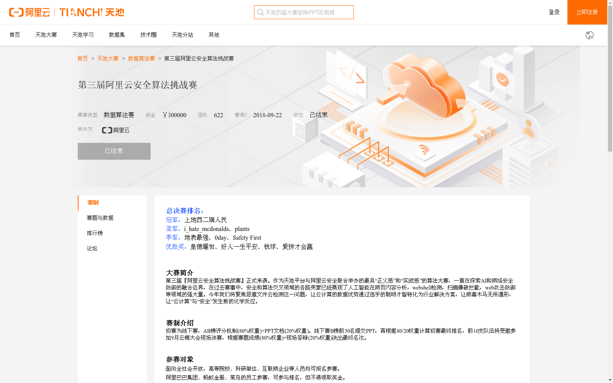Select the 论坛 sidebar tab
This screenshot has height=383, width=613.
[112, 249]
